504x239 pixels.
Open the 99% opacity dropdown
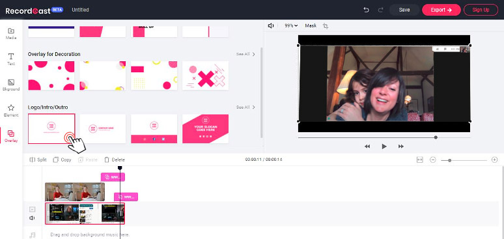[291, 26]
